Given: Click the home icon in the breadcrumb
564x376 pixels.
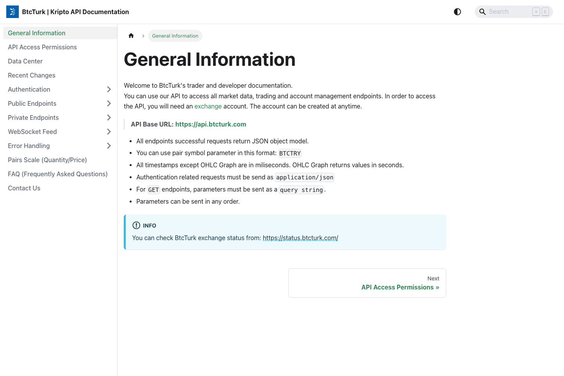Looking at the screenshot, I should (131, 36).
